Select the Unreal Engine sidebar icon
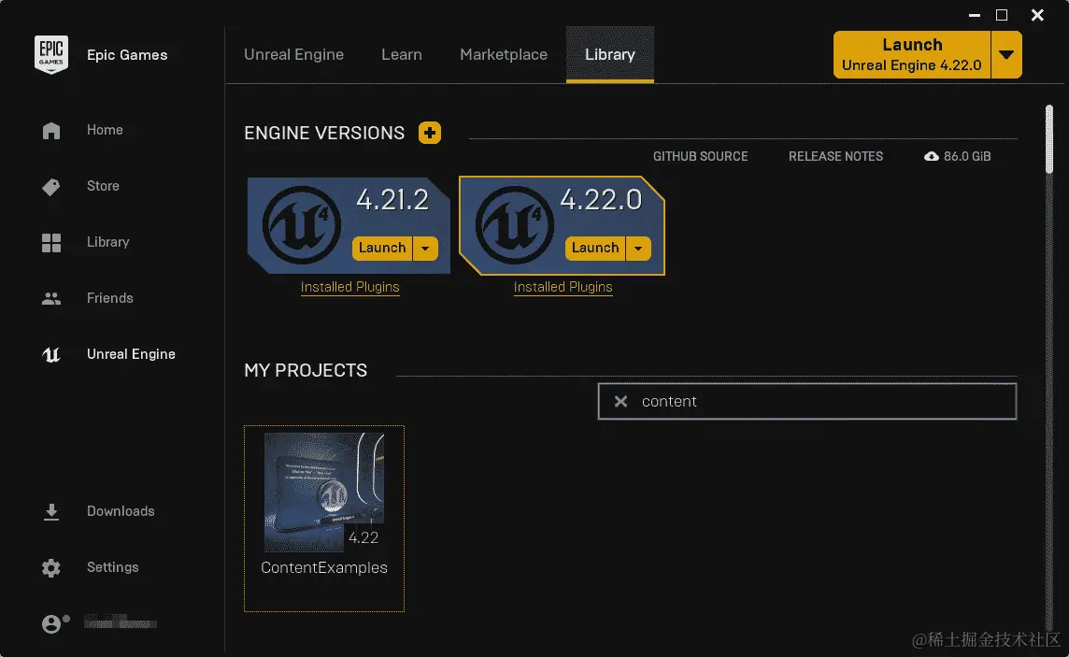 tap(51, 354)
